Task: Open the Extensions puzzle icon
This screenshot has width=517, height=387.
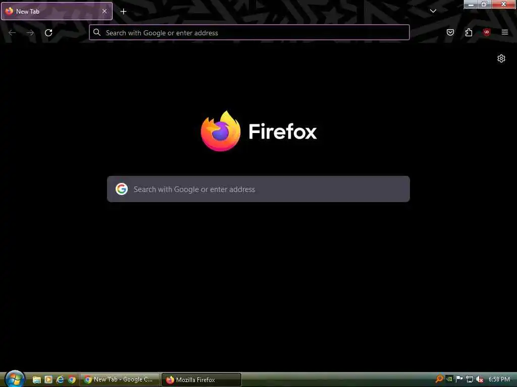Action: 469,32
